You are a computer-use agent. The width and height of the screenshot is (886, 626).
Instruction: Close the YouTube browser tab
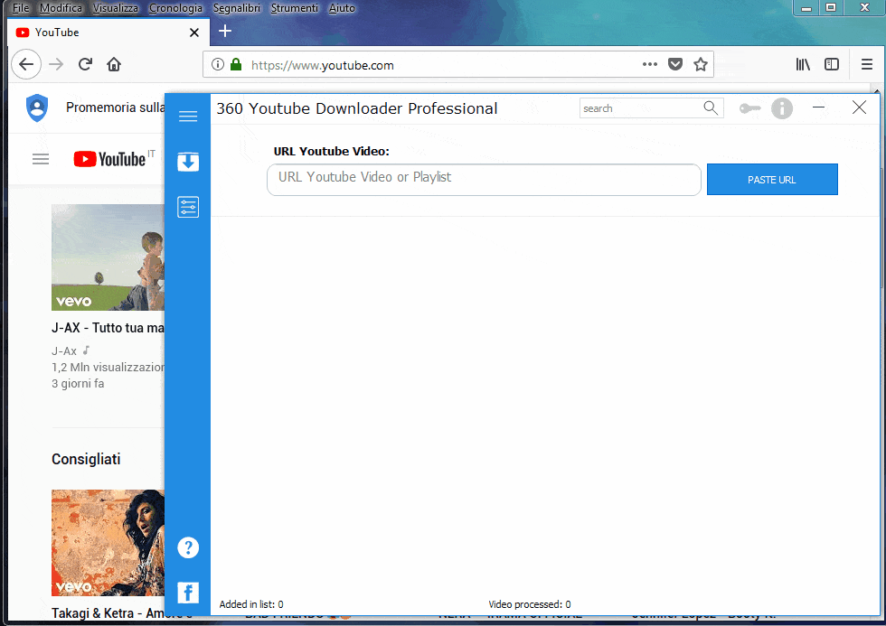pyautogui.click(x=194, y=33)
